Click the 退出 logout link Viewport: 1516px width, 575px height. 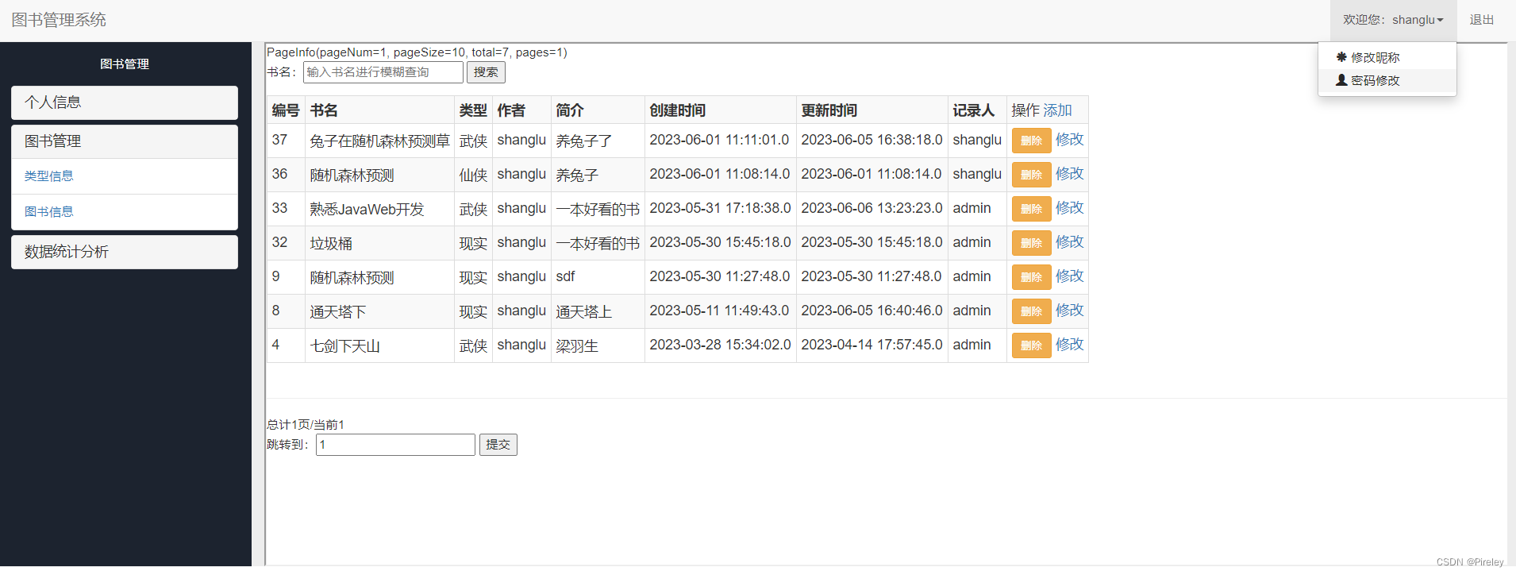pyautogui.click(x=1481, y=20)
